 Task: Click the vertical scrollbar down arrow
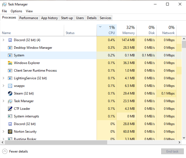pos(184,138)
